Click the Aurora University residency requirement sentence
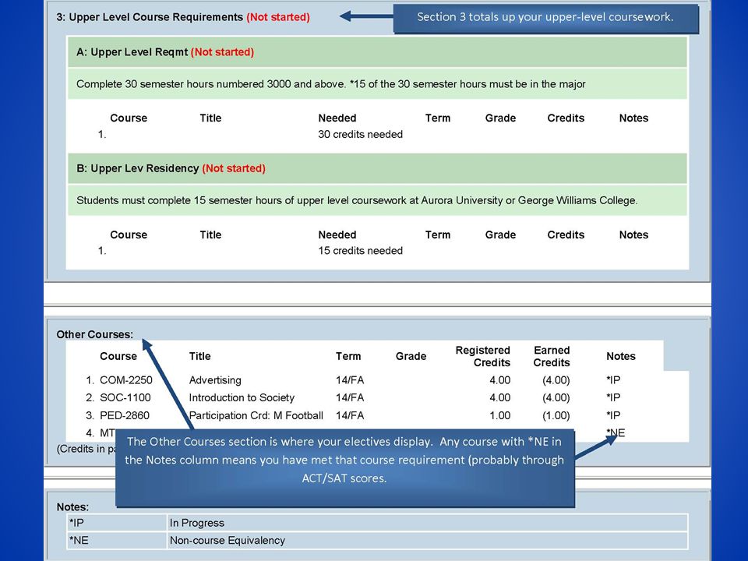This screenshot has width=748, height=561. tap(357, 200)
